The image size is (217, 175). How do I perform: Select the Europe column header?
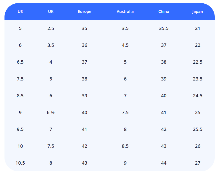[x=84, y=11]
